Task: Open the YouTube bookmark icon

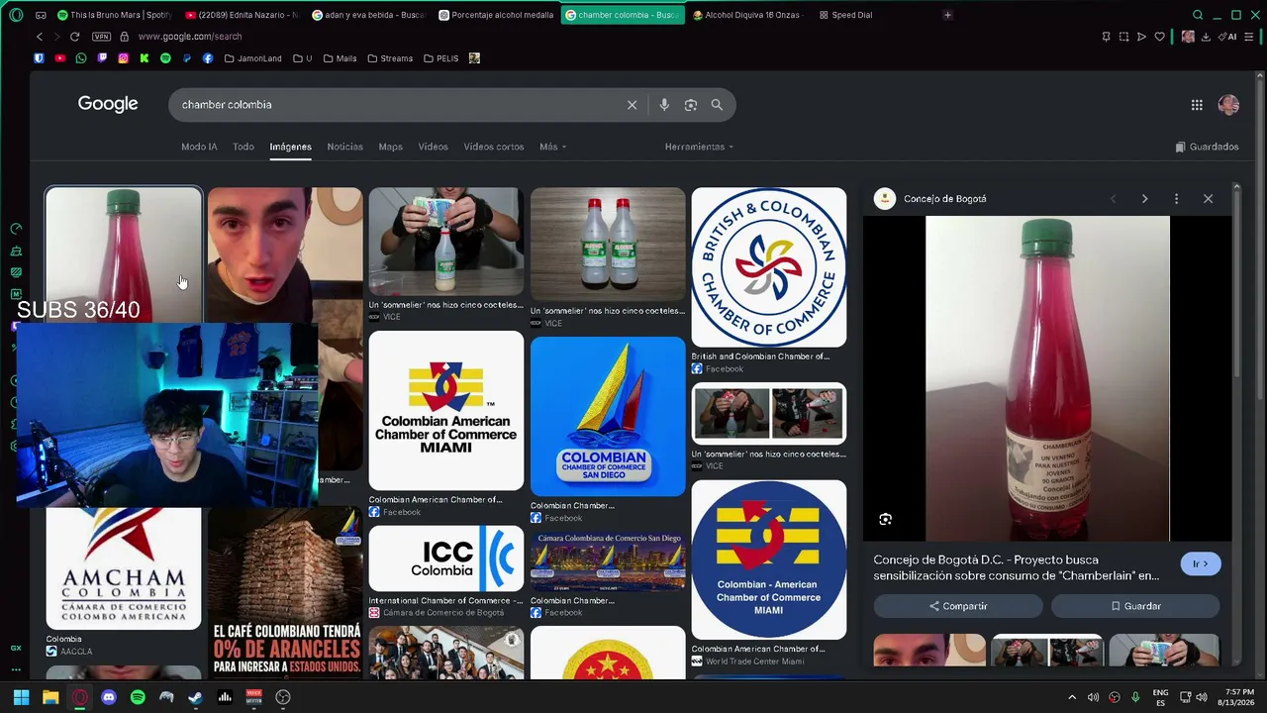Action: [x=60, y=58]
